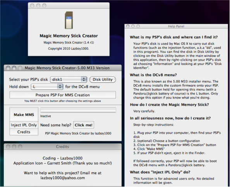The height and width of the screenshot is (187, 230).
Task: Click 'Magic Memory Stick Creator (1.4 r1)' version text
Action: click(x=69, y=42)
